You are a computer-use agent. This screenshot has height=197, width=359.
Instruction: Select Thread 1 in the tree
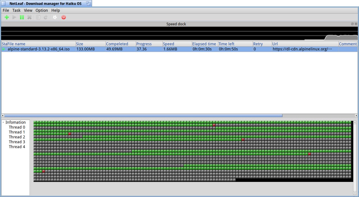pyautogui.click(x=17, y=132)
